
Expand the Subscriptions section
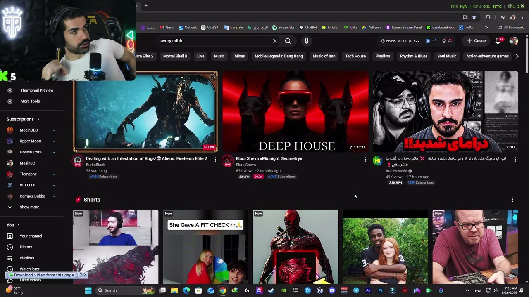23,119
